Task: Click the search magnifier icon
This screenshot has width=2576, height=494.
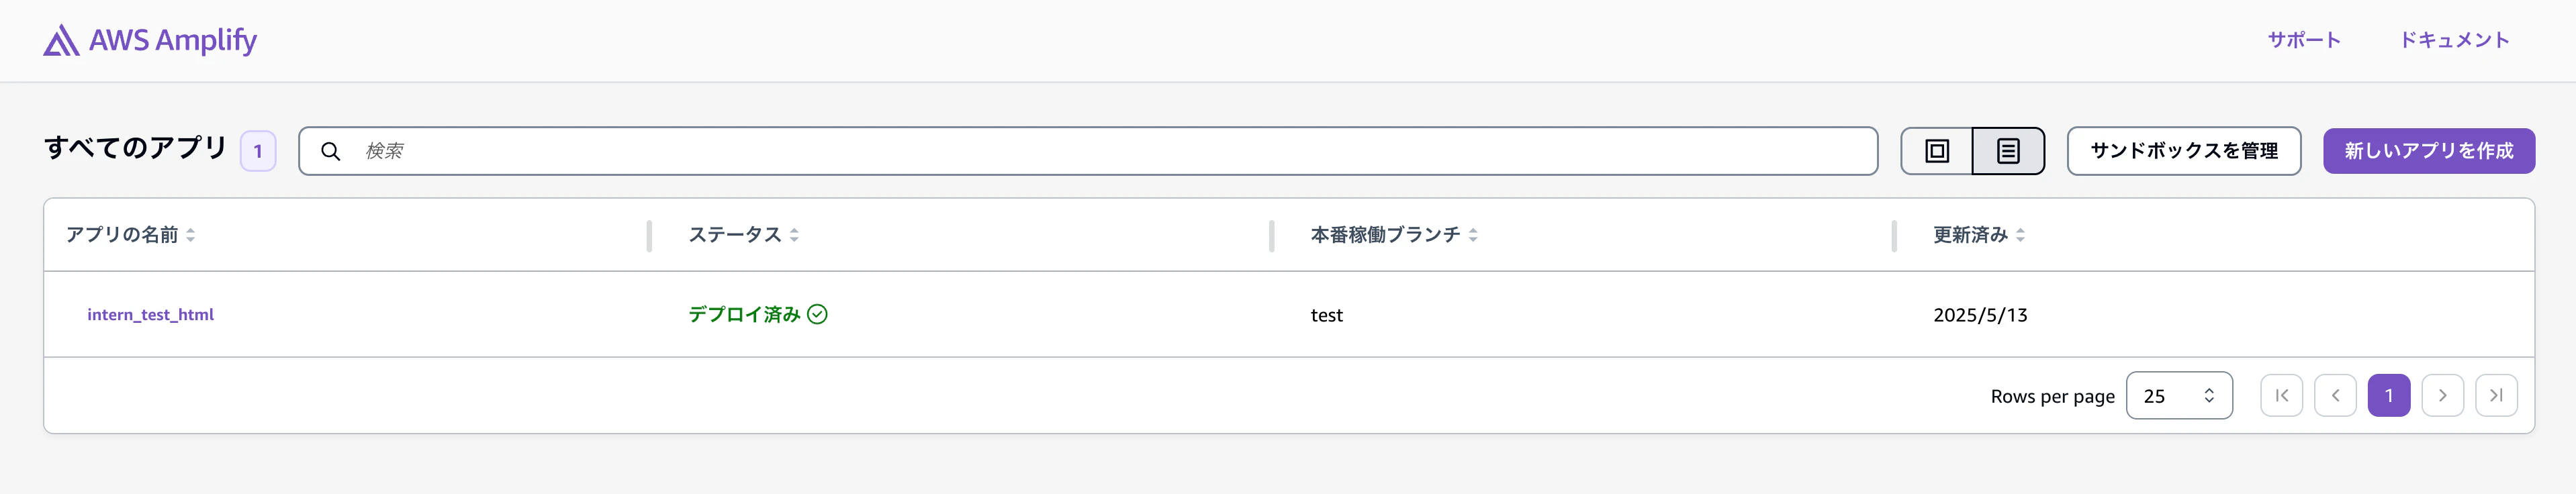Action: point(332,151)
